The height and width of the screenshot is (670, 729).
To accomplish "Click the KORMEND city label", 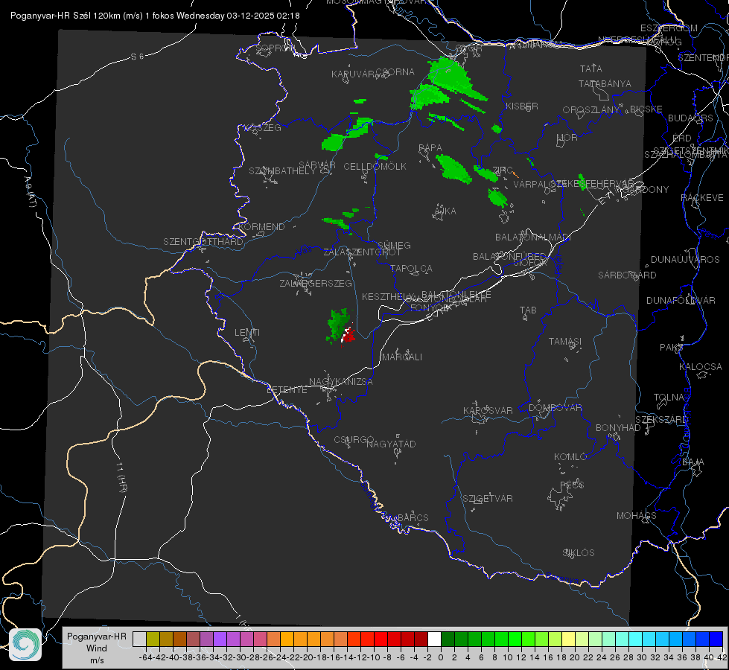I will 261,227.
